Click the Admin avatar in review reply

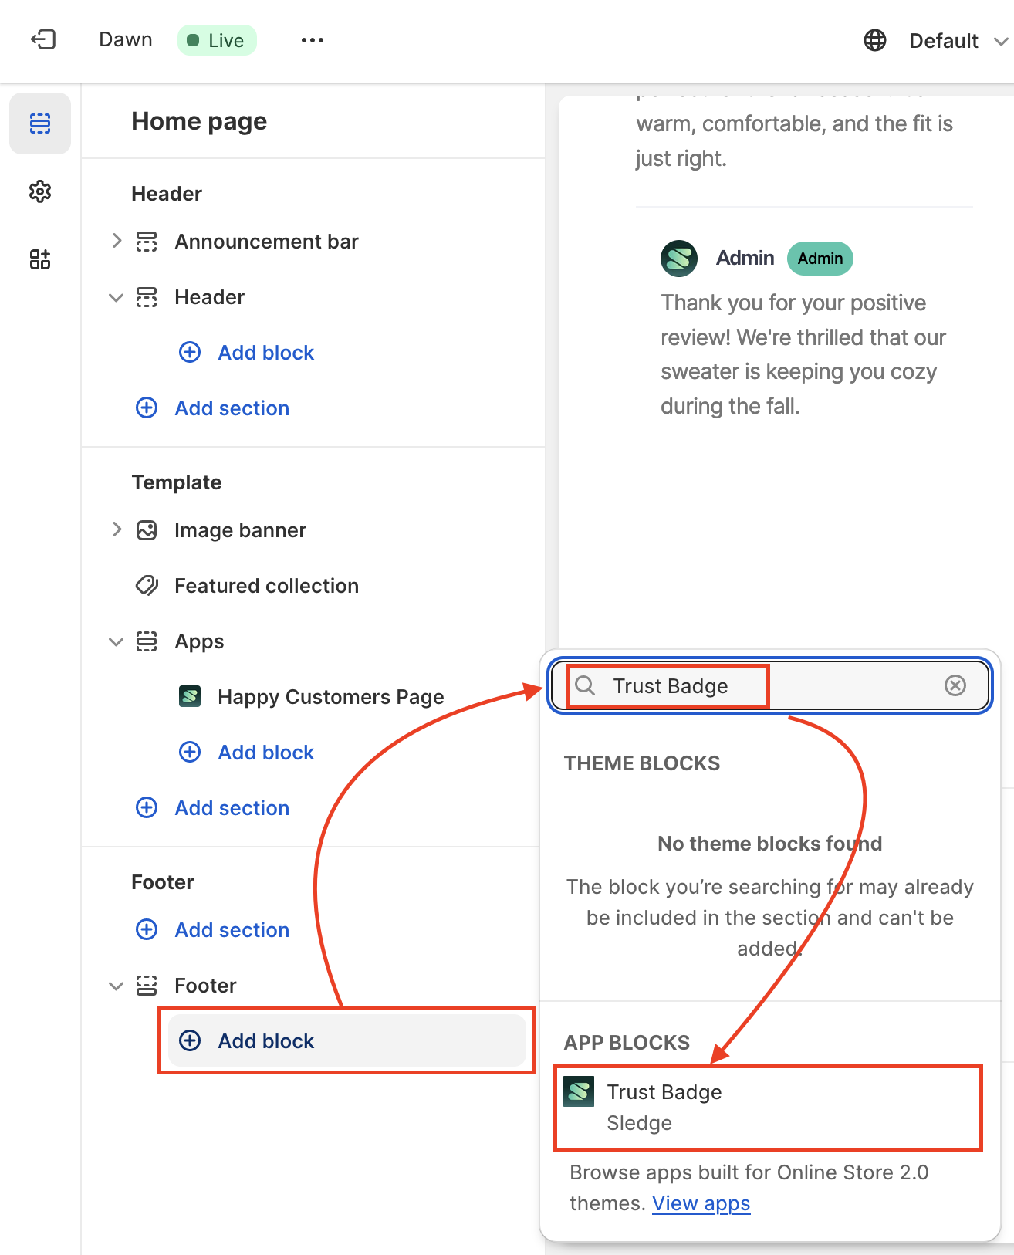click(679, 259)
